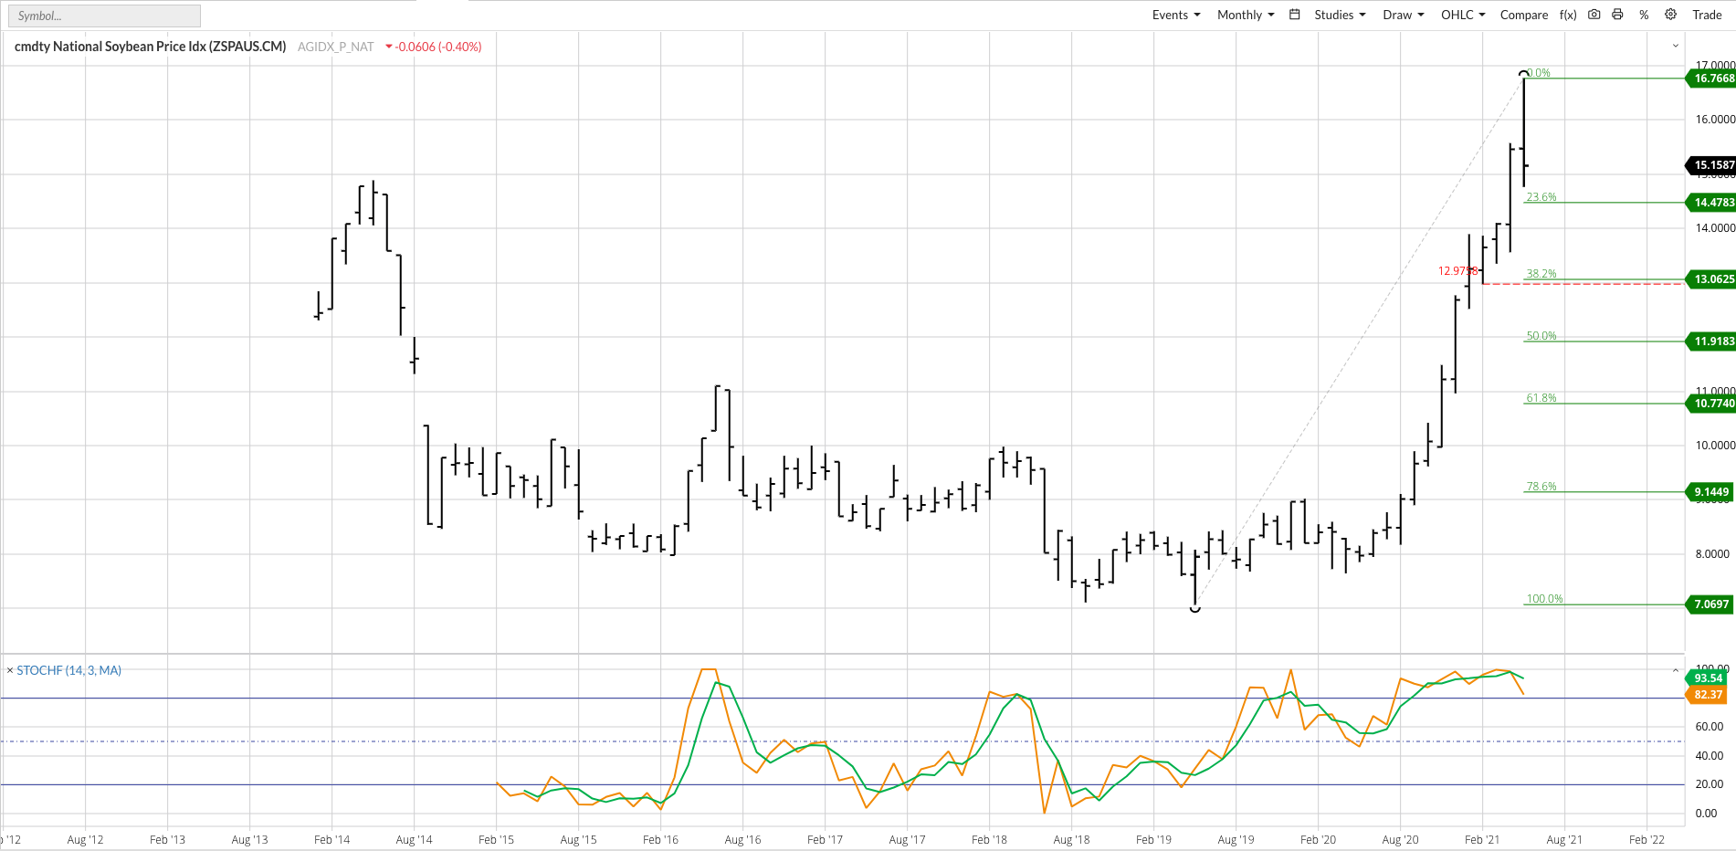Collapse the main chart panel chevron
The image size is (1736, 851).
click(x=1676, y=46)
